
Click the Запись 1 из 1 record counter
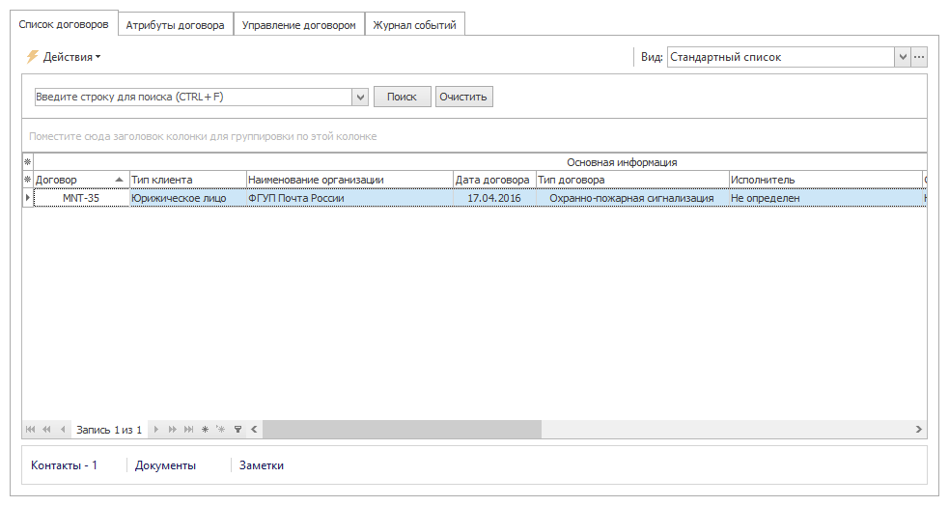(109, 430)
